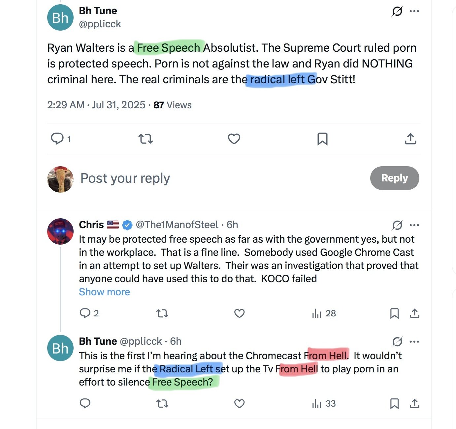Image resolution: width=456 pixels, height=429 pixels.
Task: Open Chris's profile avatar
Action: 60,231
